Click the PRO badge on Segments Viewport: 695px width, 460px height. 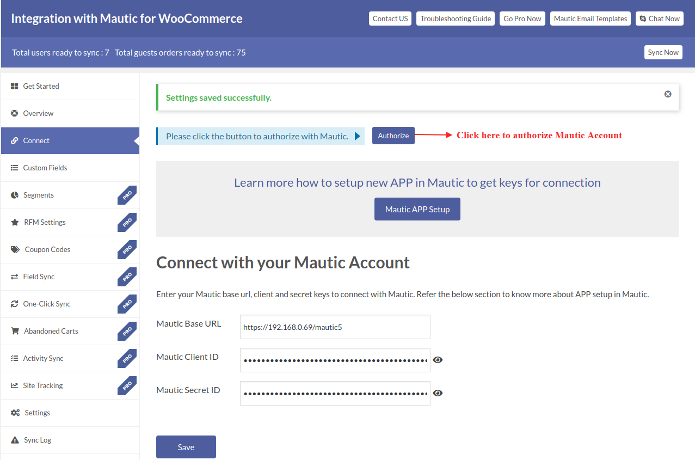pos(127,195)
